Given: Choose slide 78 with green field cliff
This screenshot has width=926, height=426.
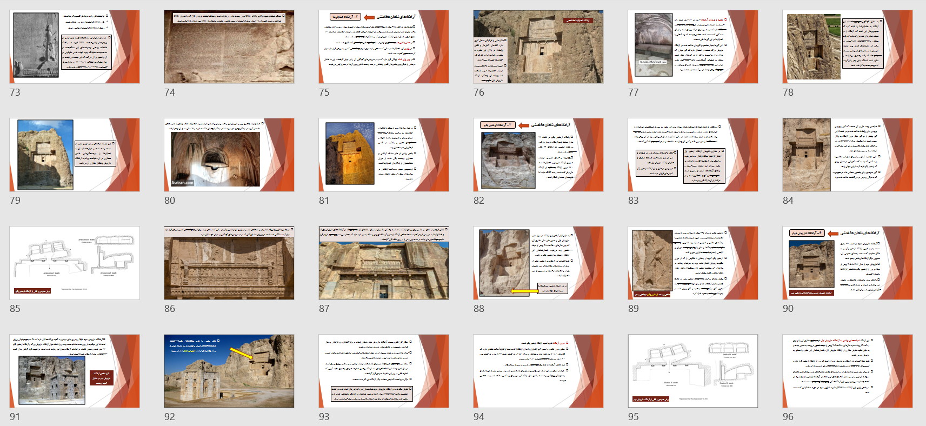Looking at the screenshot, I should click(x=848, y=46).
